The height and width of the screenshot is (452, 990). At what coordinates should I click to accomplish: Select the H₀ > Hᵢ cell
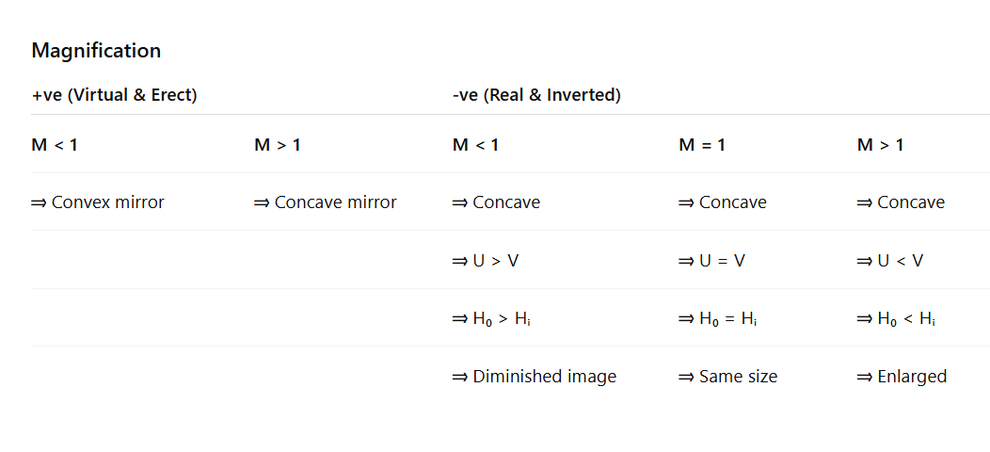tap(491, 319)
